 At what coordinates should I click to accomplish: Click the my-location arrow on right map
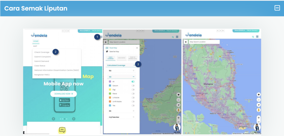(x=259, y=105)
